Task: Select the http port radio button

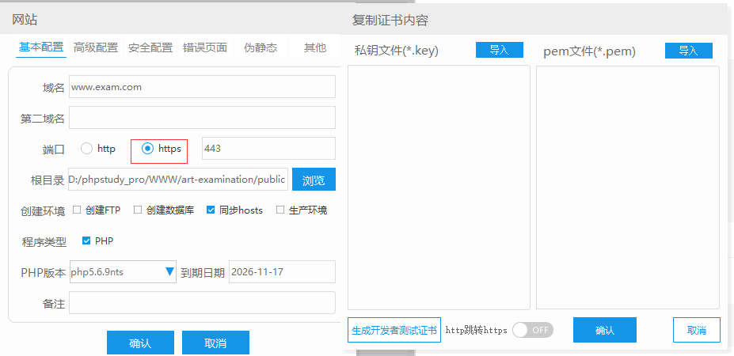Action: click(x=86, y=149)
